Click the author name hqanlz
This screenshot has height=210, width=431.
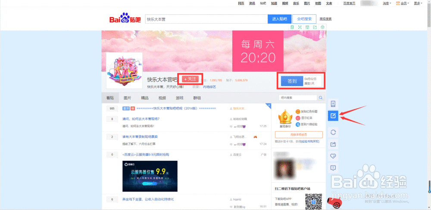[237, 199]
